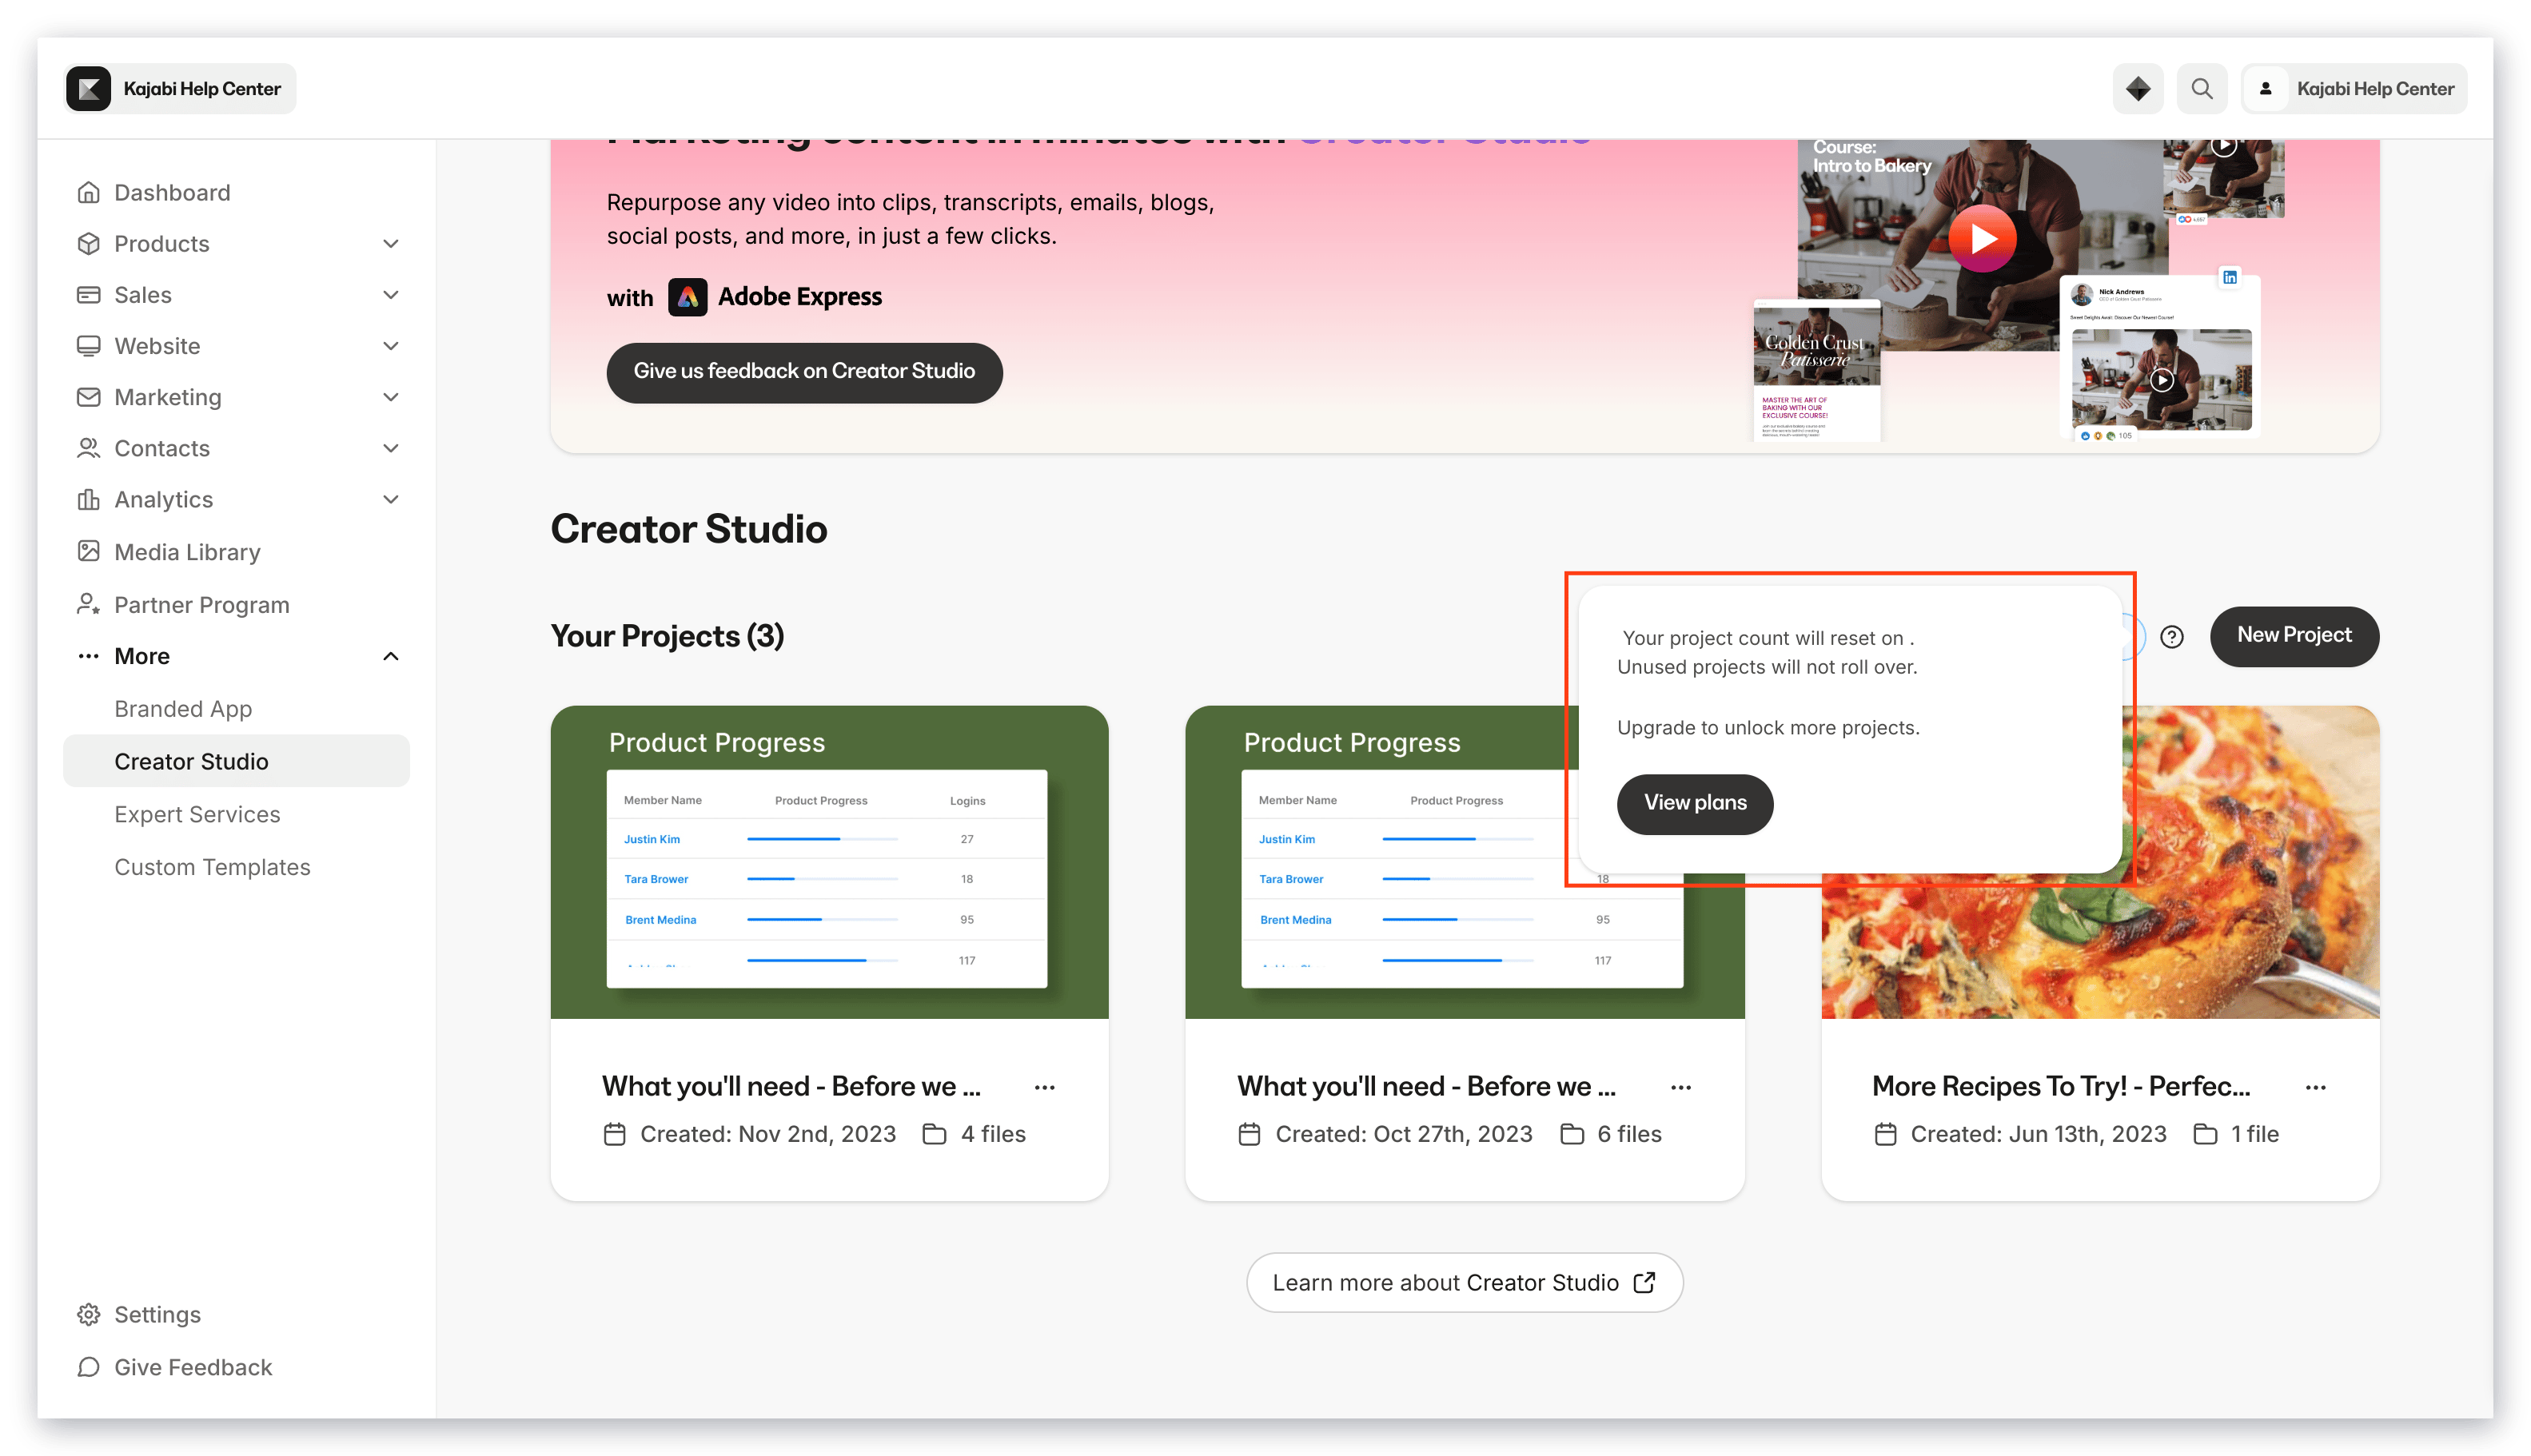Click the Website monitor icon

(x=89, y=346)
